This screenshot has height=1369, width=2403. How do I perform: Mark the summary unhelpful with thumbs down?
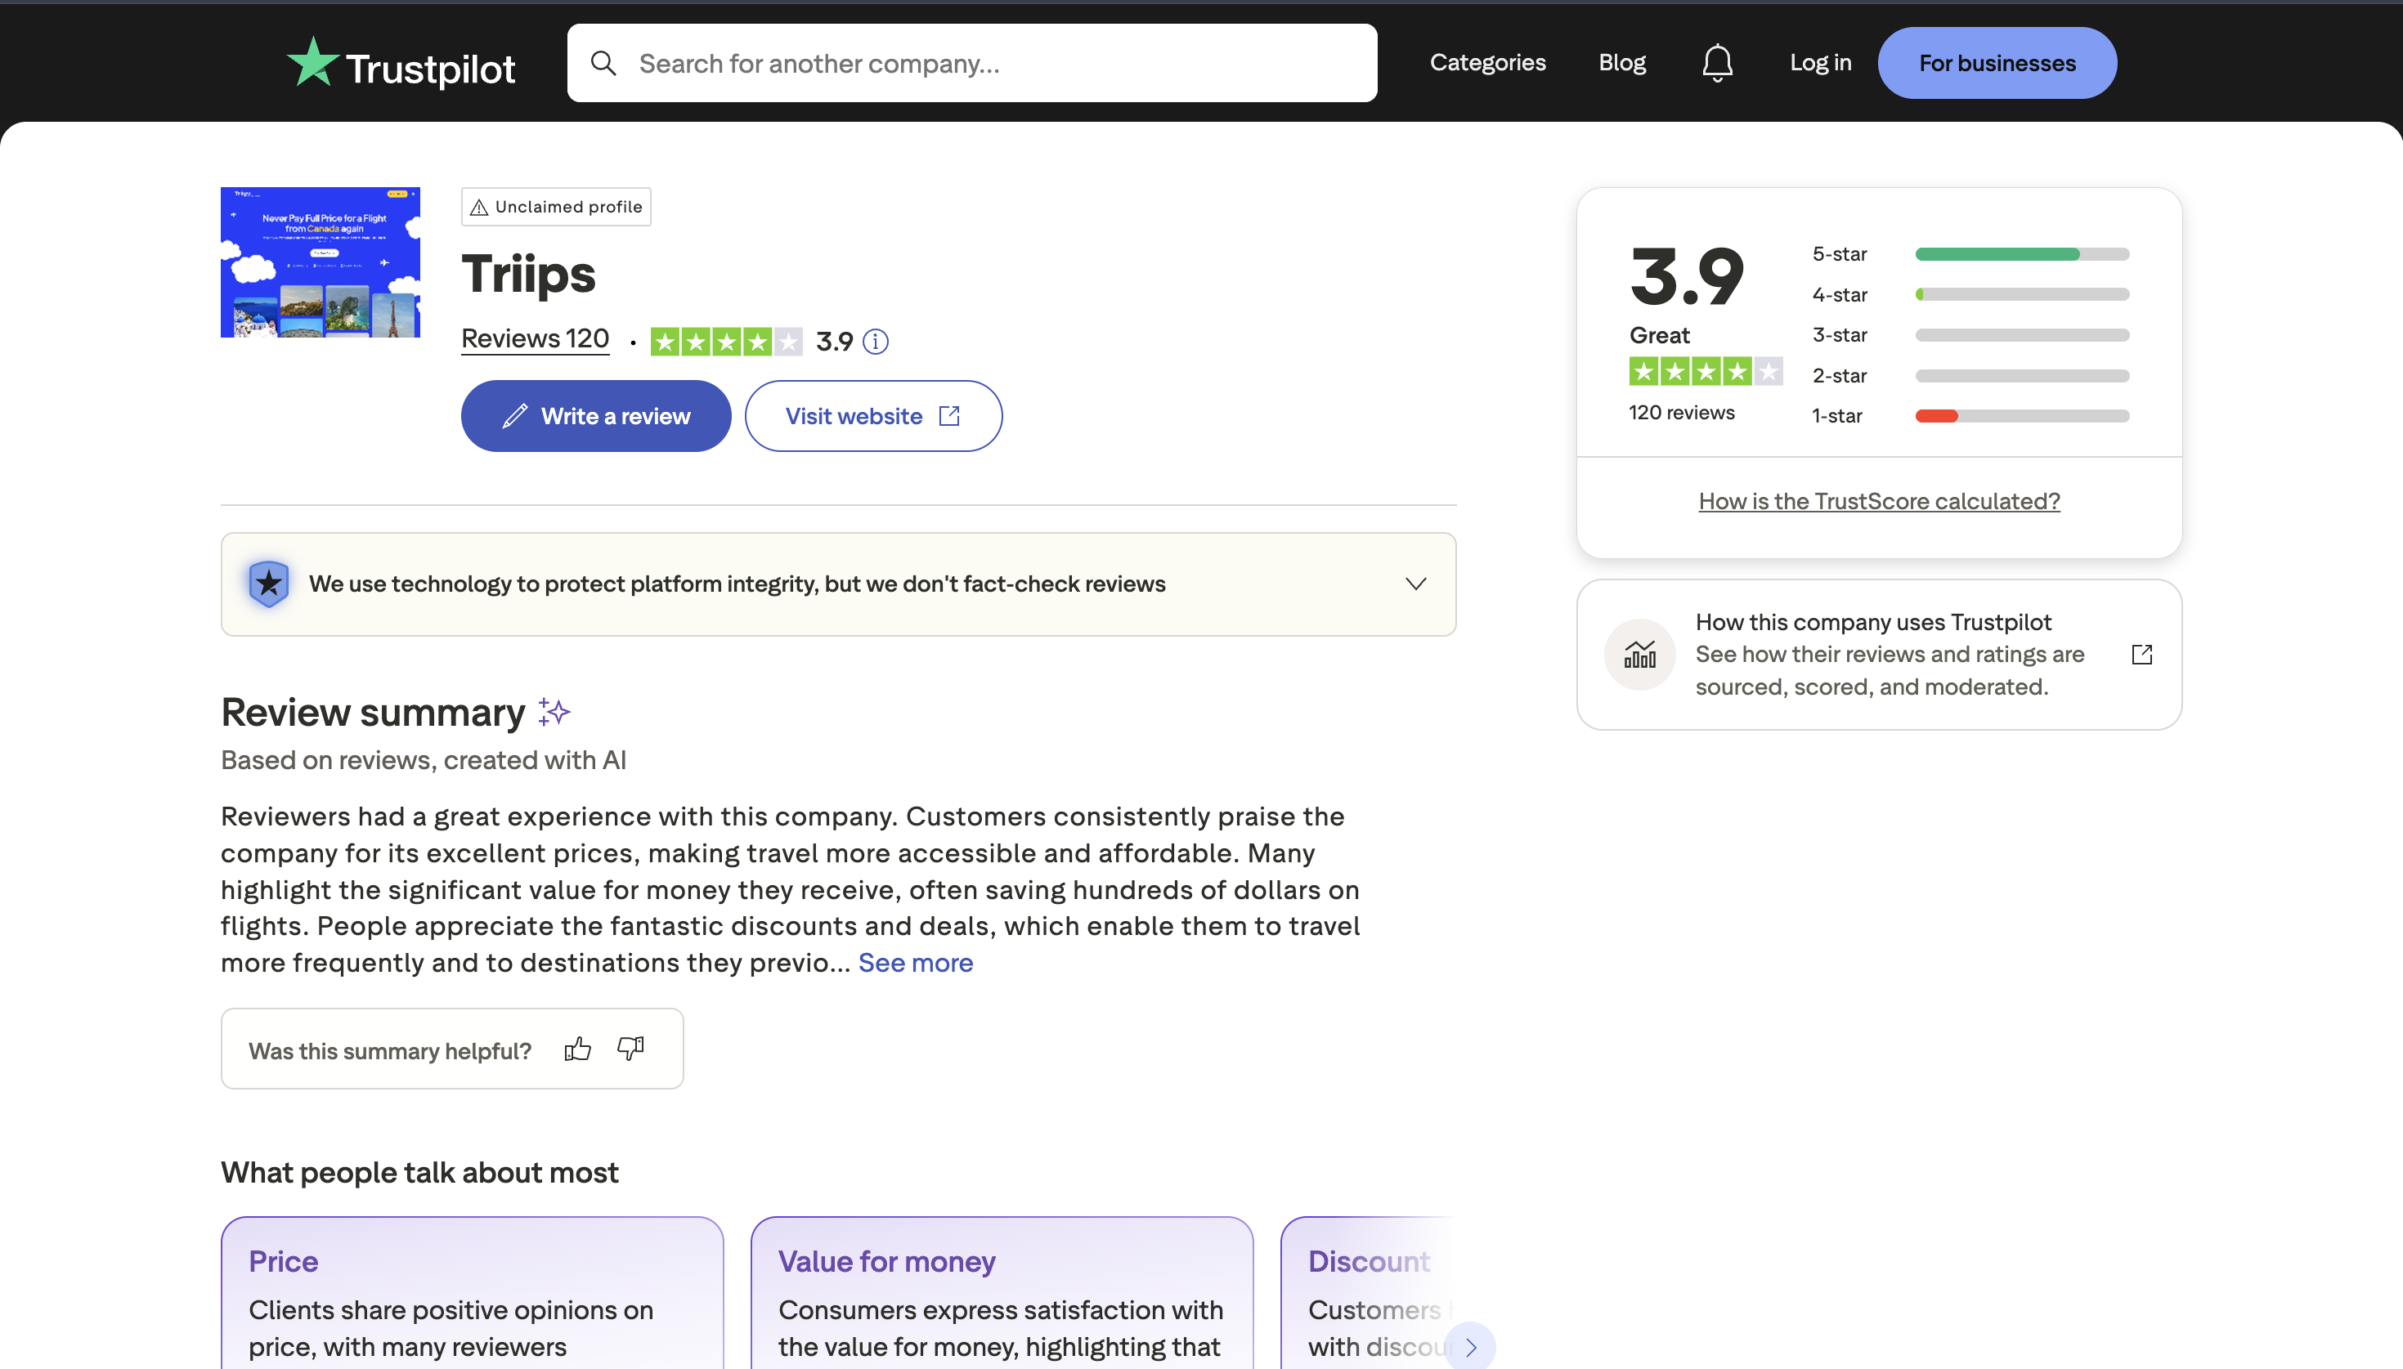pyautogui.click(x=630, y=1049)
